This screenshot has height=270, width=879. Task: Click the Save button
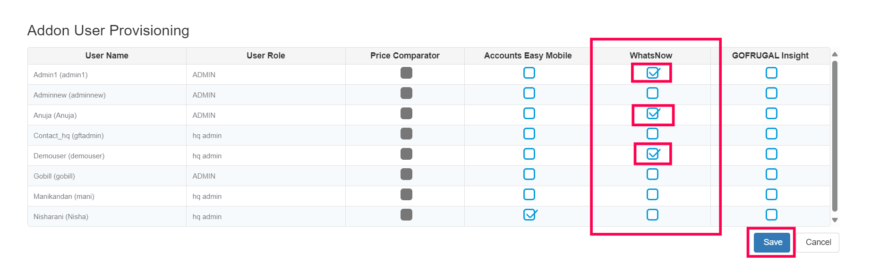click(x=772, y=242)
